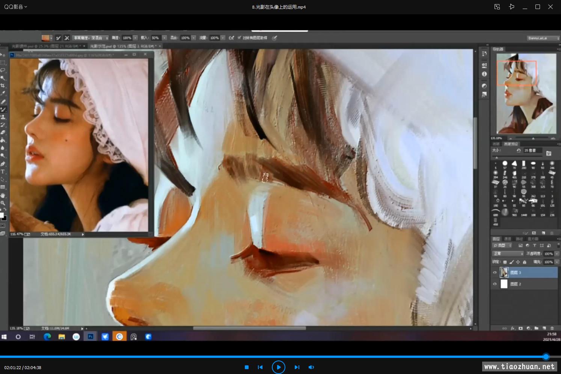
Task: Click the video progress slider handle
Action: (x=546, y=357)
